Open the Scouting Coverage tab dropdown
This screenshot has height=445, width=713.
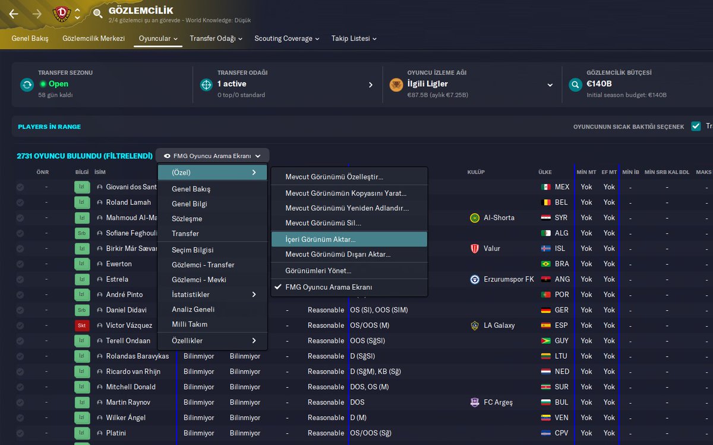(x=287, y=39)
